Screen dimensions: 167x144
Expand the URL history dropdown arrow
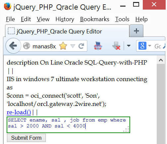[73, 46]
